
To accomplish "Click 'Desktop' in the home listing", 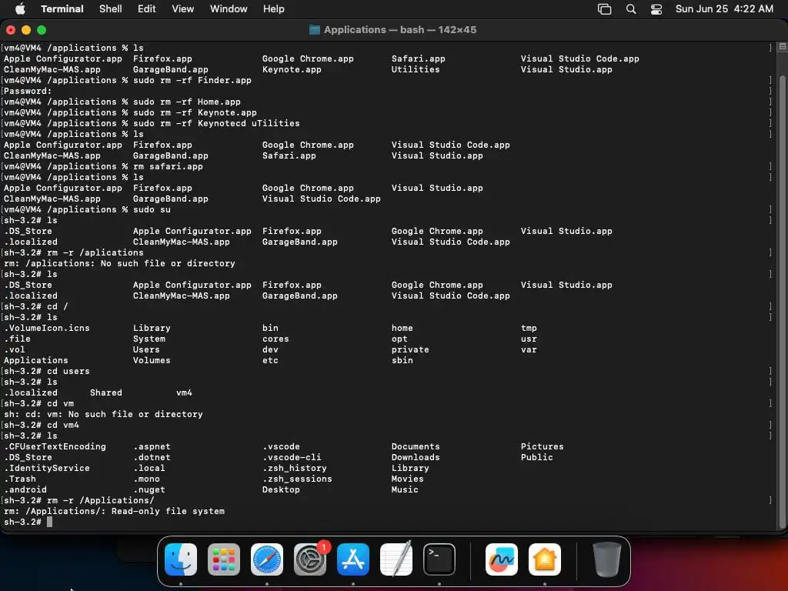I will 281,489.
